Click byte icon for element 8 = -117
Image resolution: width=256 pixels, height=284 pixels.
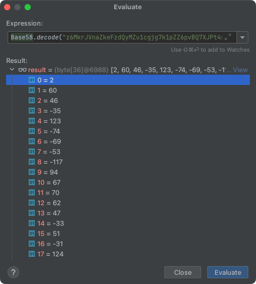coord(32,162)
